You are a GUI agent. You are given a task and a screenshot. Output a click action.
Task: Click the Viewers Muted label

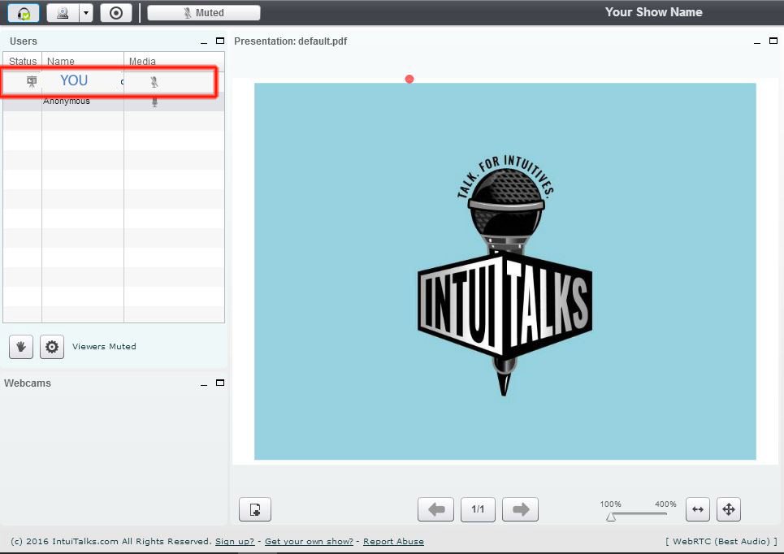(x=104, y=347)
